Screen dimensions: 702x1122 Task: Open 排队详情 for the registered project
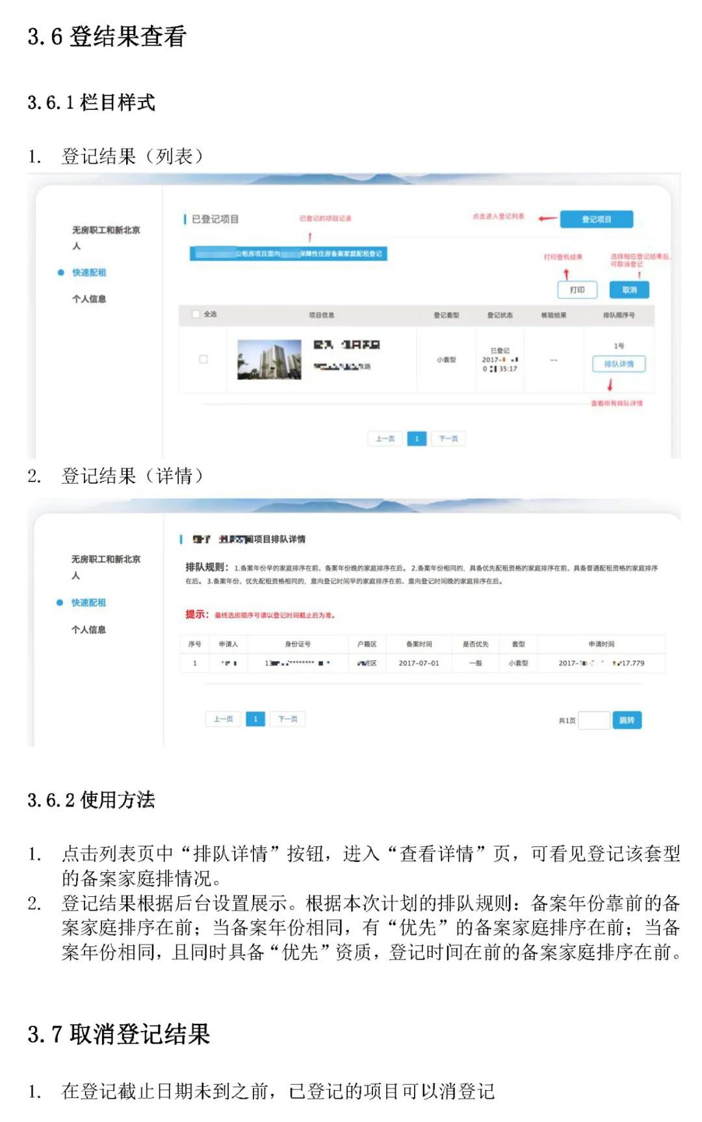[x=619, y=364]
